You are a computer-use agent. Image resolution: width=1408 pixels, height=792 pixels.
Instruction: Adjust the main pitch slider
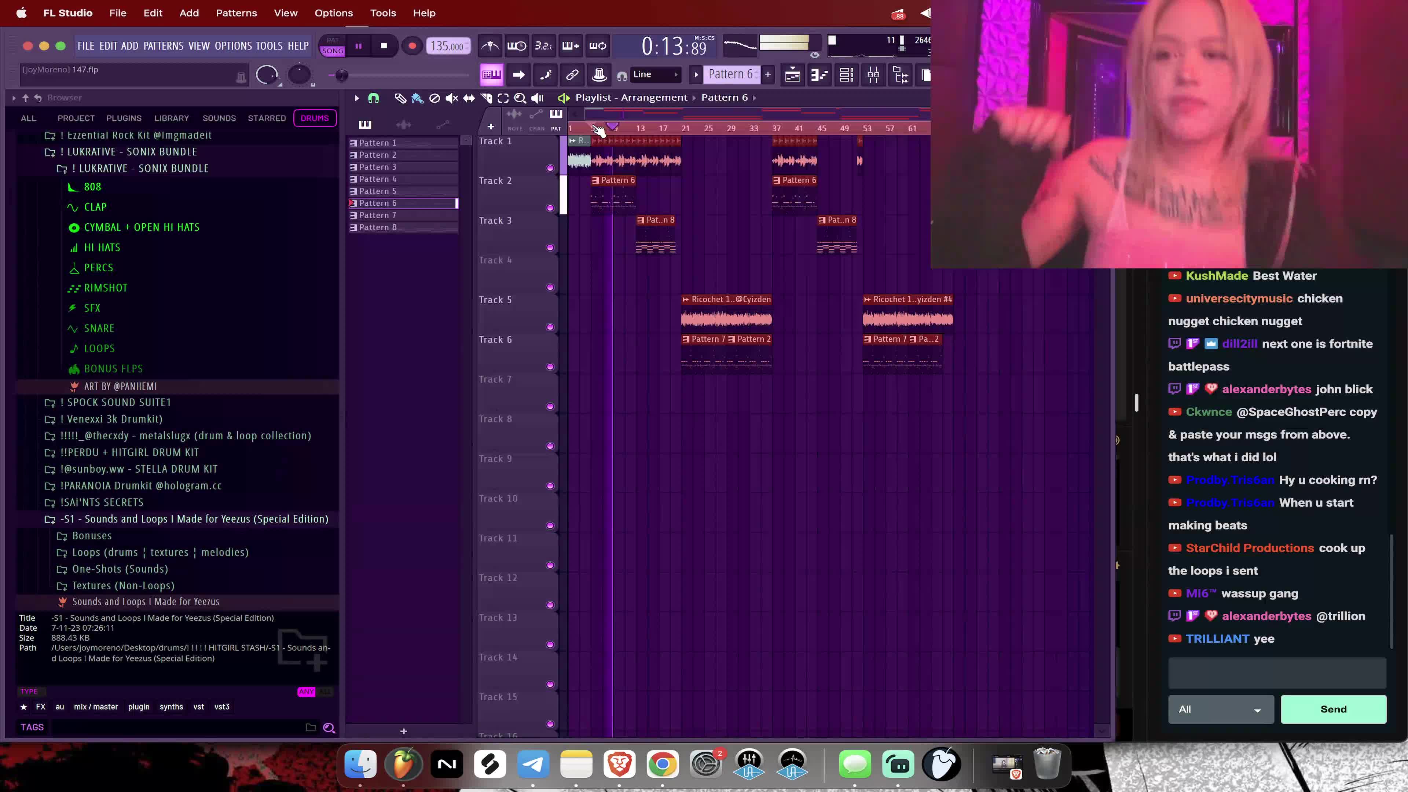342,76
